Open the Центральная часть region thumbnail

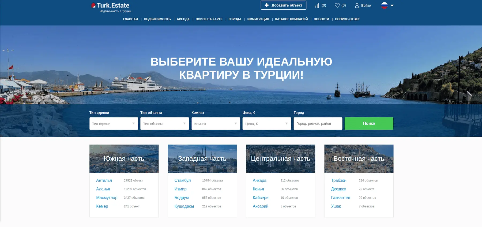coord(281,159)
